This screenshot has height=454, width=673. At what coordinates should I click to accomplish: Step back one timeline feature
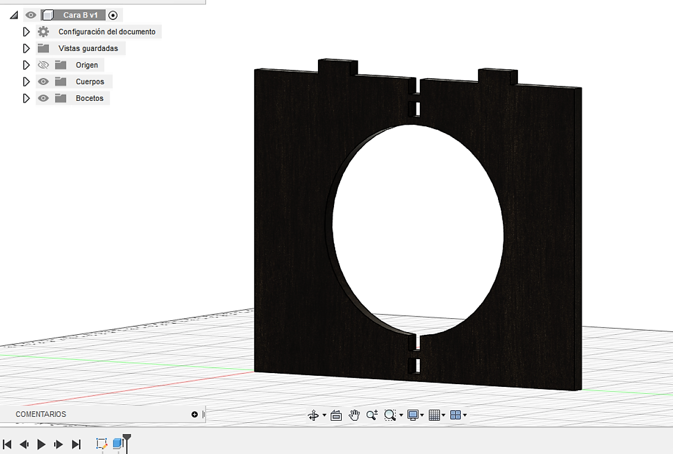tap(24, 444)
